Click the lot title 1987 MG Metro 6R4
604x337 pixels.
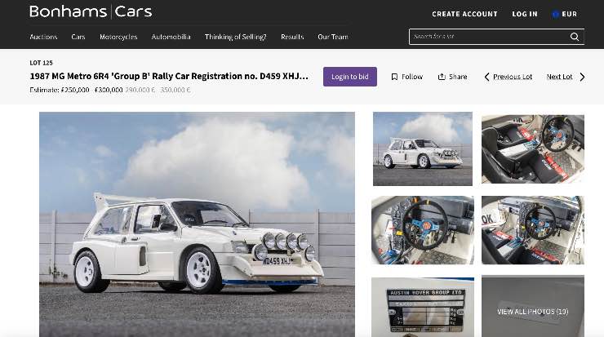coord(169,76)
